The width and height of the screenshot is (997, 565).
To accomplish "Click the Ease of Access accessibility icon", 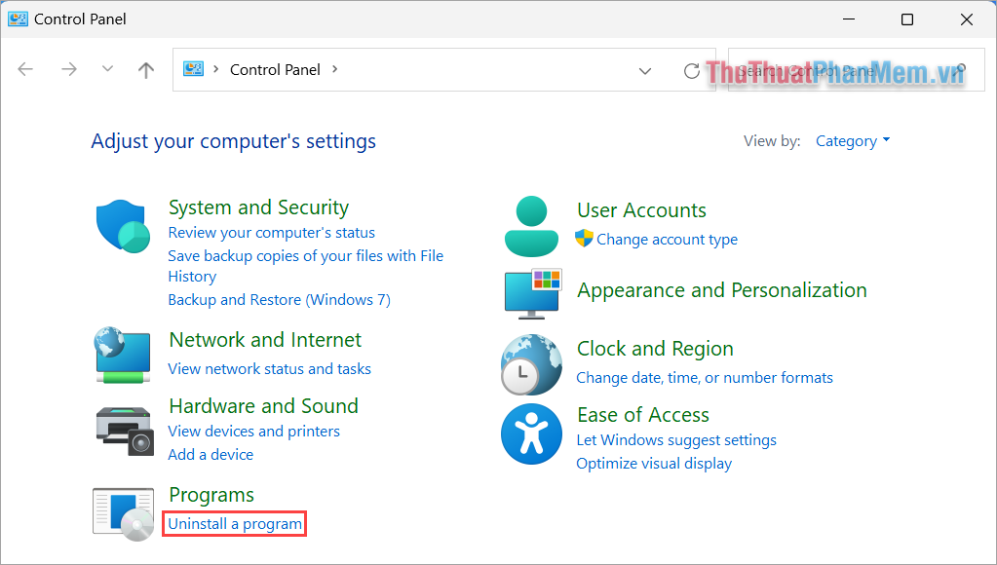I will (531, 433).
